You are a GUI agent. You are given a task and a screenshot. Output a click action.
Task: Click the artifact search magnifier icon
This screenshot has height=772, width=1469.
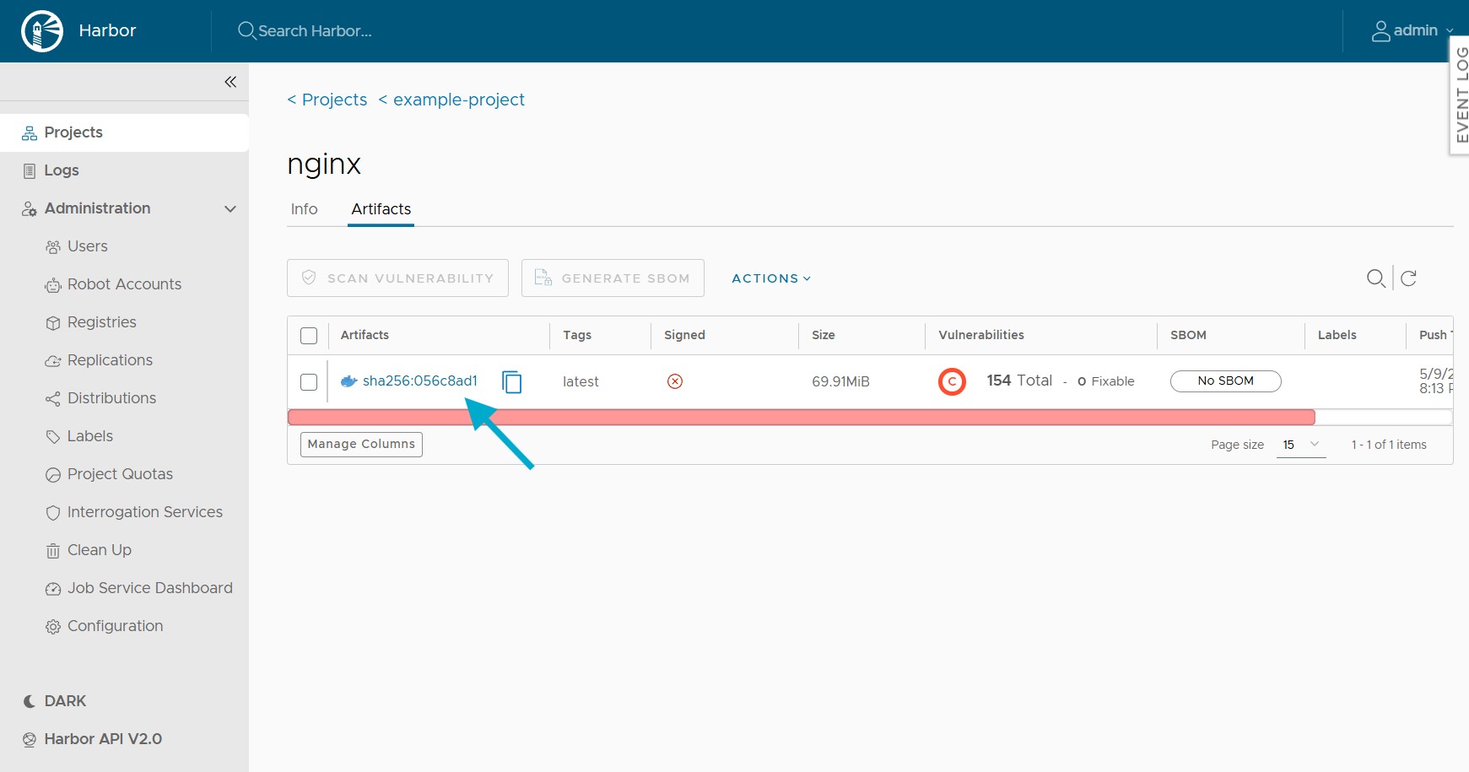pos(1374,278)
